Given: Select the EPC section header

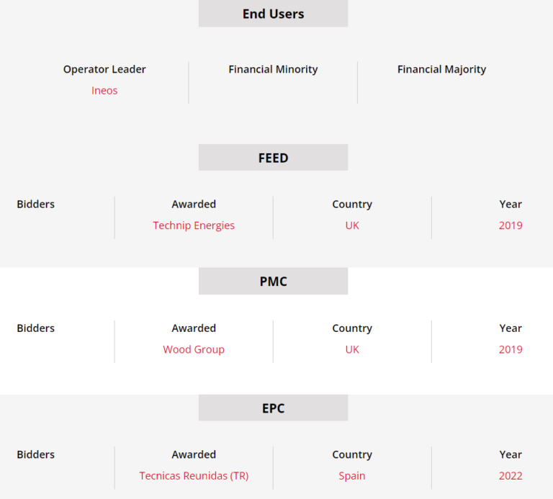Looking at the screenshot, I should tap(273, 408).
